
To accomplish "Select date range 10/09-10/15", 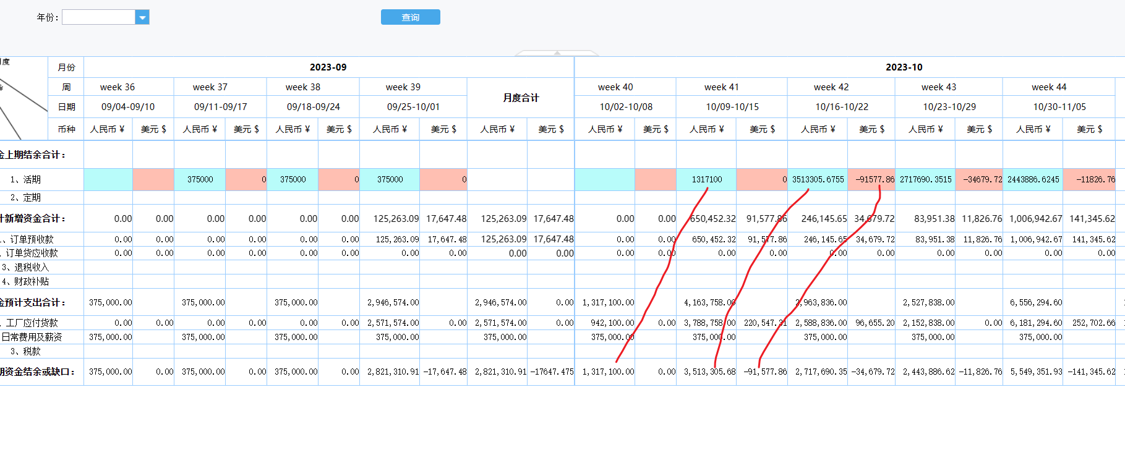I will click(732, 107).
